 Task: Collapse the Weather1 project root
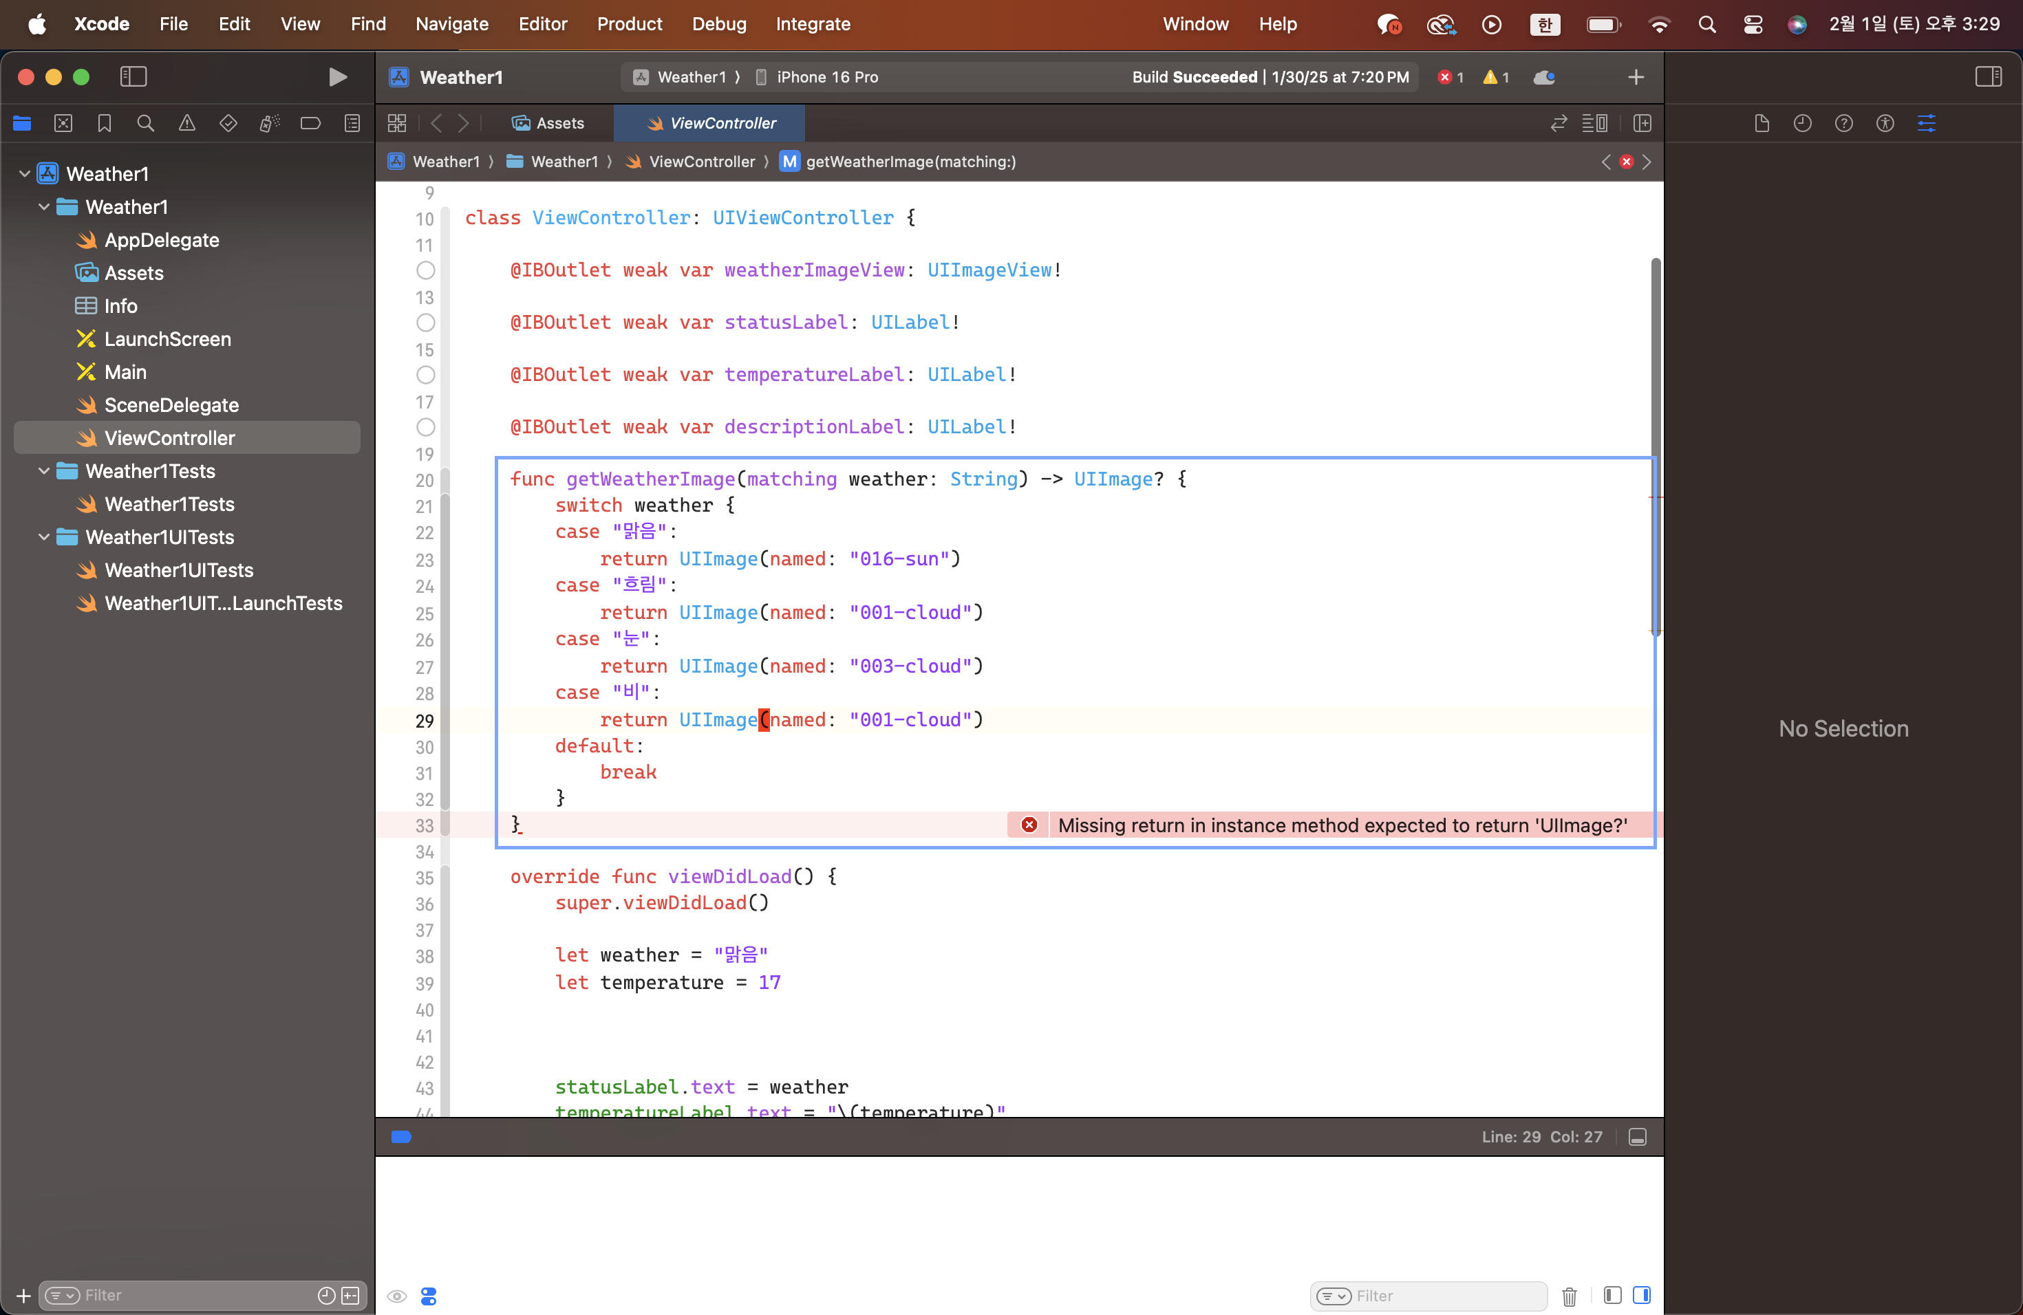(x=25, y=174)
